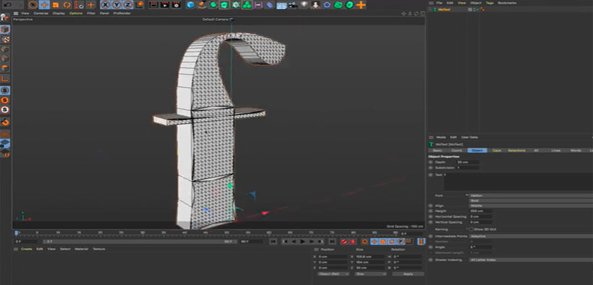Make object editable icon in left palette
The height and width of the screenshot is (285, 593).
4,17
